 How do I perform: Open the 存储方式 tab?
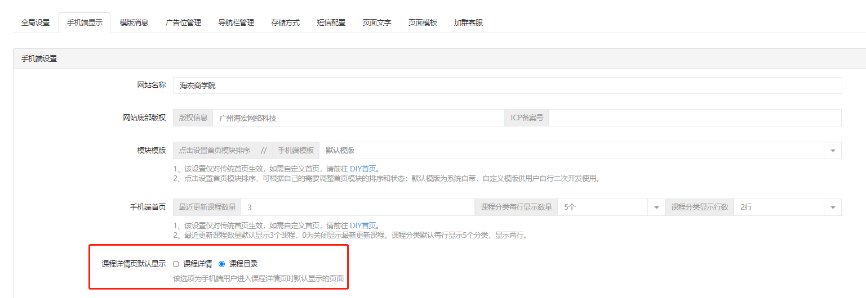[285, 23]
